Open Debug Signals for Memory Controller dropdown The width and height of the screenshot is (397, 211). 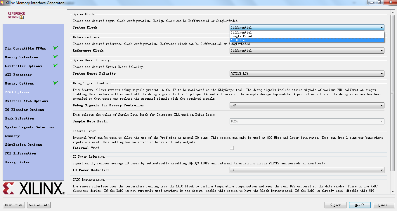307,105
